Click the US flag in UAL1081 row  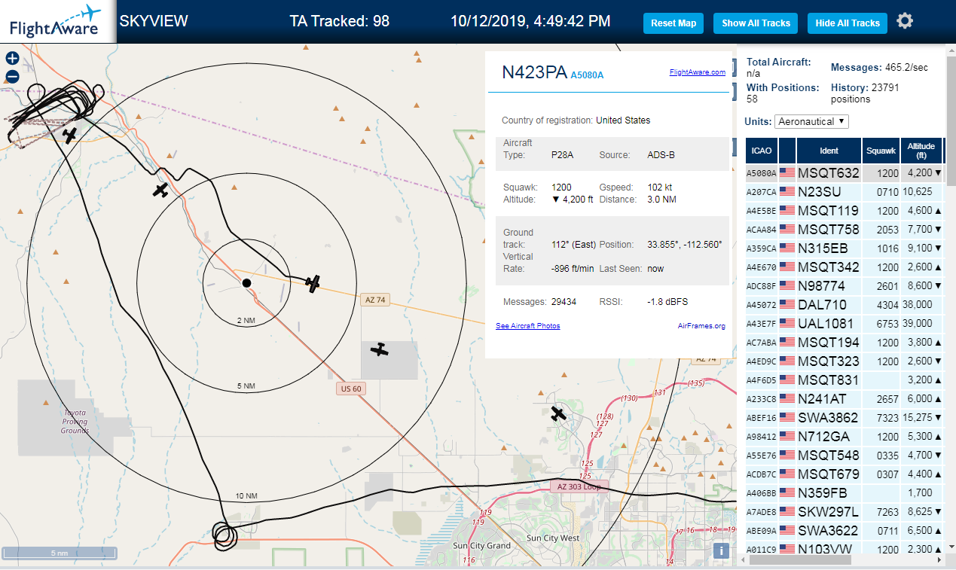pos(787,324)
